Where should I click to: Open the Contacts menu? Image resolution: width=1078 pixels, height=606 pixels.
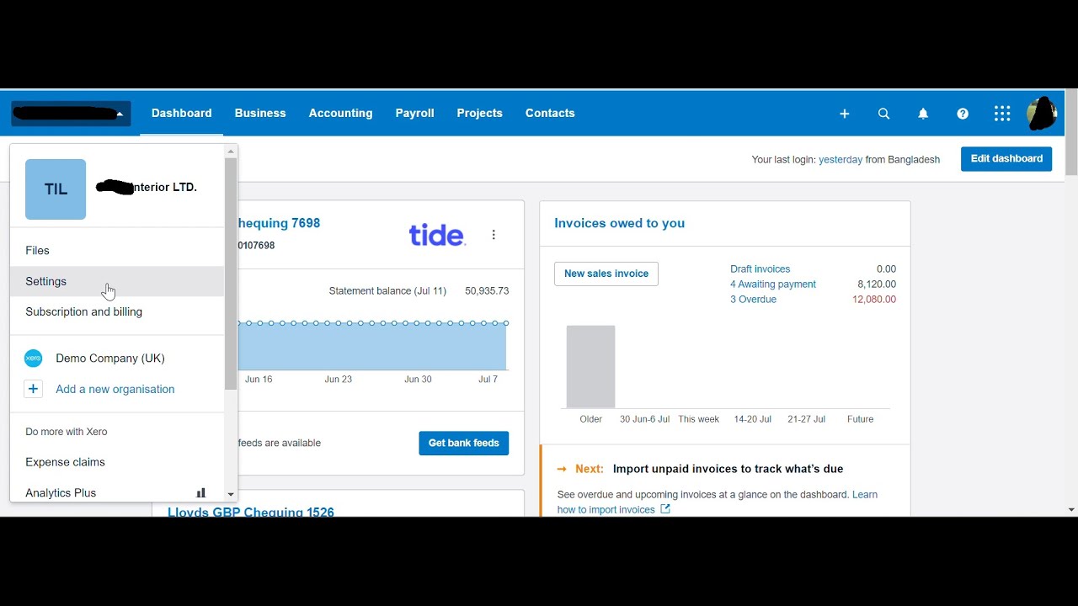pyautogui.click(x=550, y=113)
